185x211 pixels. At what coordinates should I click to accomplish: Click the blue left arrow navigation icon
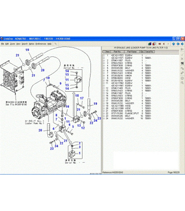coord(178,44)
